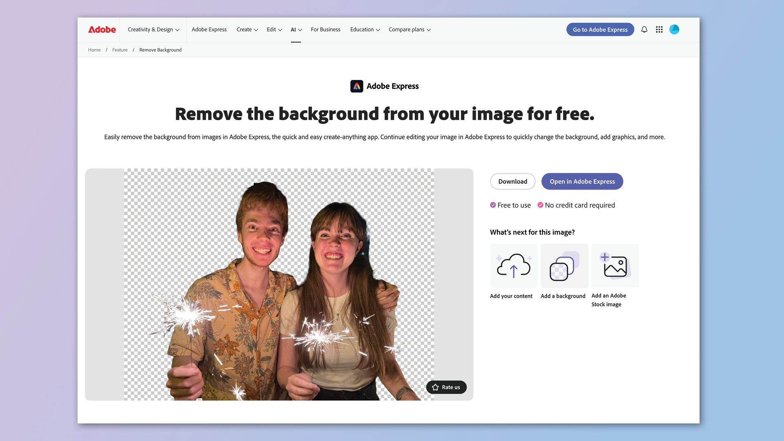
Task: Select the AI menu item
Action: 296,29
